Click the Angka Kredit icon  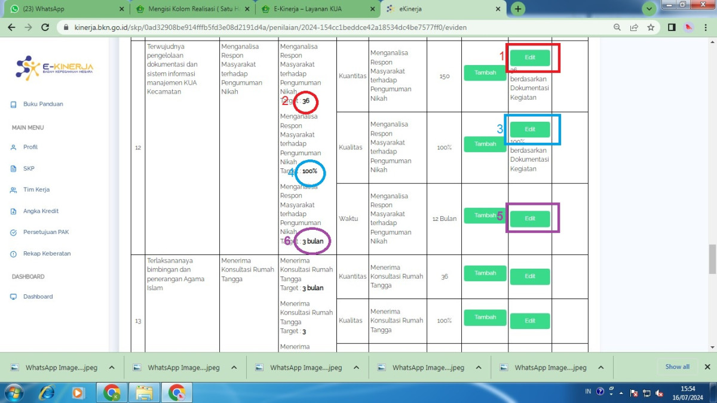click(x=13, y=211)
